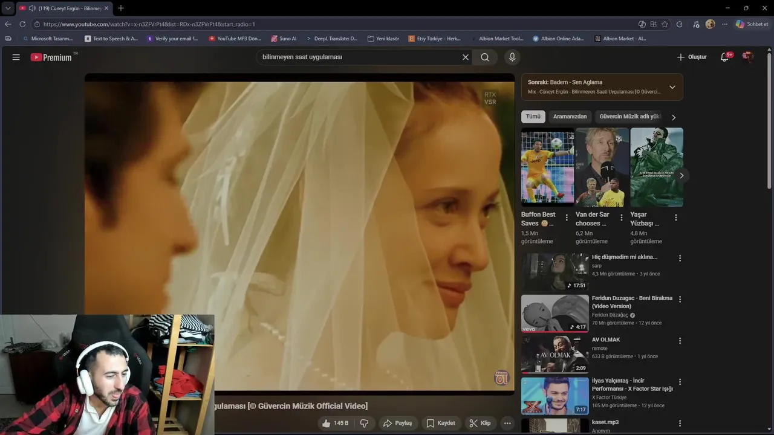
Task: Open options for Buffon Best Saves video
Action: 567,217
